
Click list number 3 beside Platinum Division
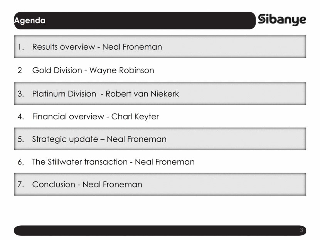pyautogui.click(x=21, y=94)
